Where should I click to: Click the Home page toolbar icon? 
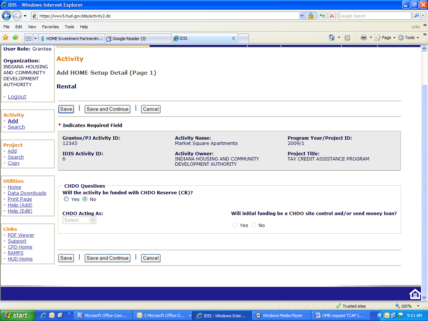(x=332, y=38)
